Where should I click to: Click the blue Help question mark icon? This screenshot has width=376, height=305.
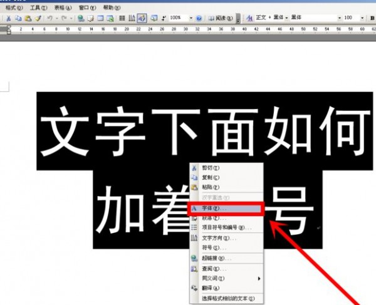199,18
